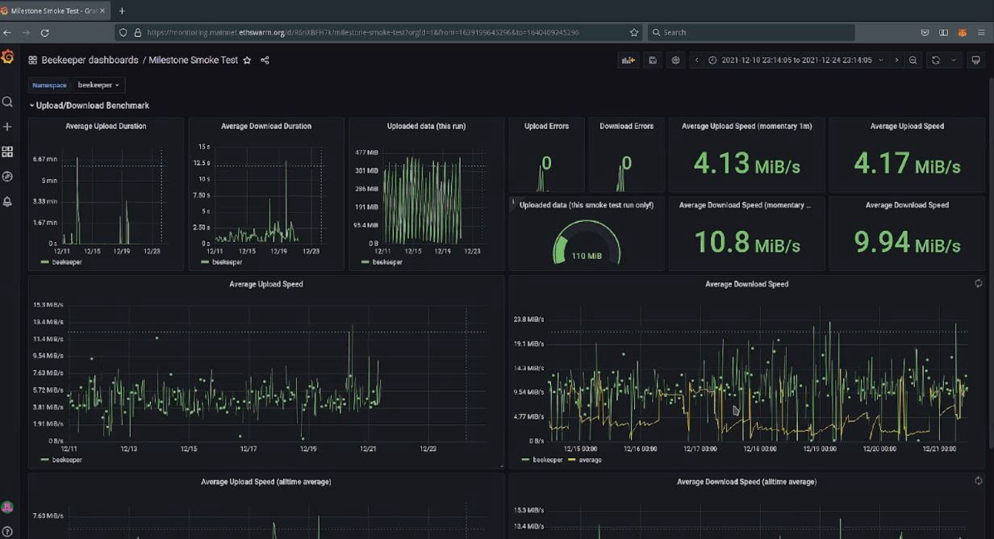994x539 pixels.
Task: Open the Beekeeper dashboards folder link
Action: click(90, 61)
